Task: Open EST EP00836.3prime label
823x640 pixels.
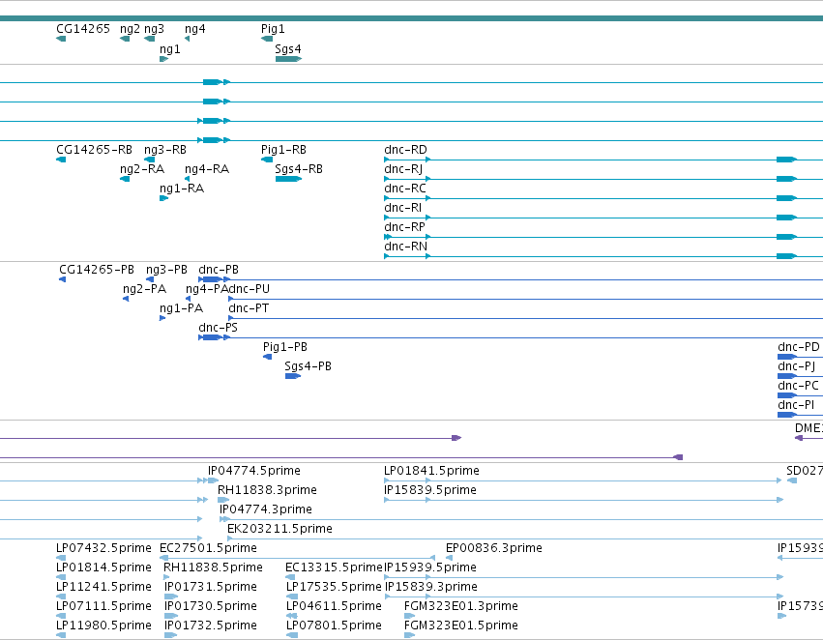Action: click(x=494, y=549)
